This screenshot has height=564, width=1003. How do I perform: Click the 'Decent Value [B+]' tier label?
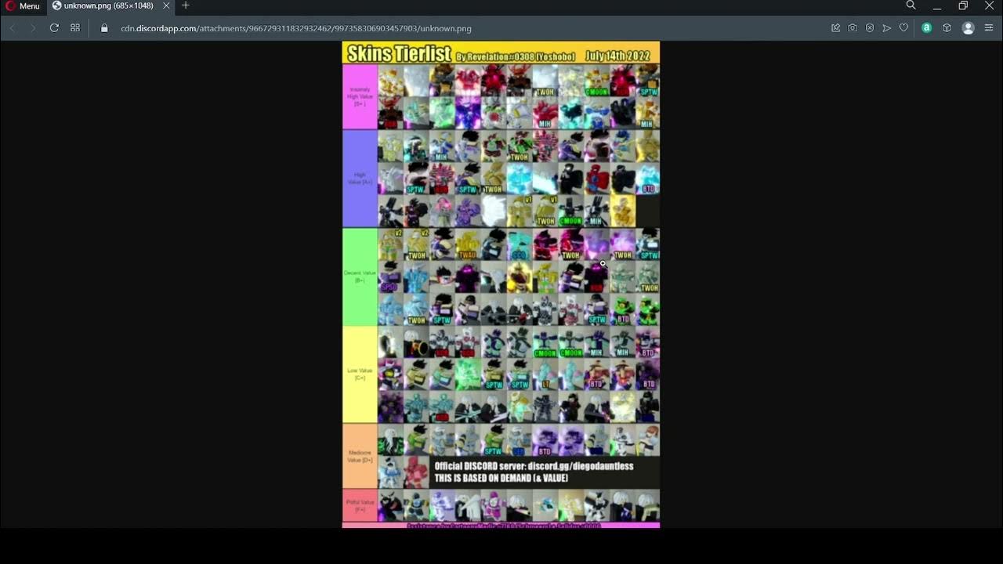pos(360,277)
